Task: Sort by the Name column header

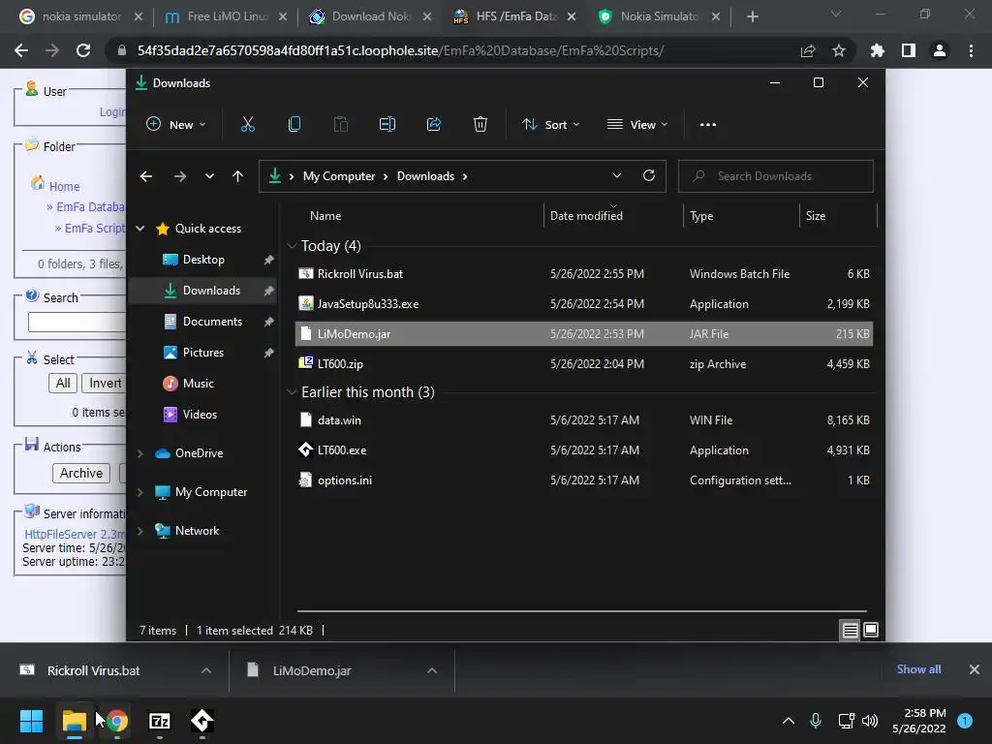Action: coord(325,216)
